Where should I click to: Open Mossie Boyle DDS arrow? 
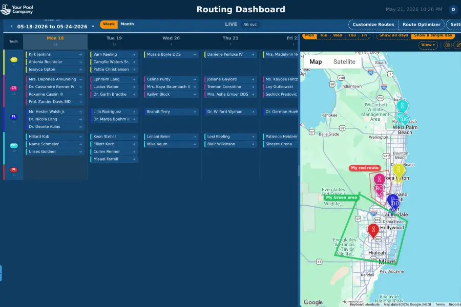click(x=195, y=54)
